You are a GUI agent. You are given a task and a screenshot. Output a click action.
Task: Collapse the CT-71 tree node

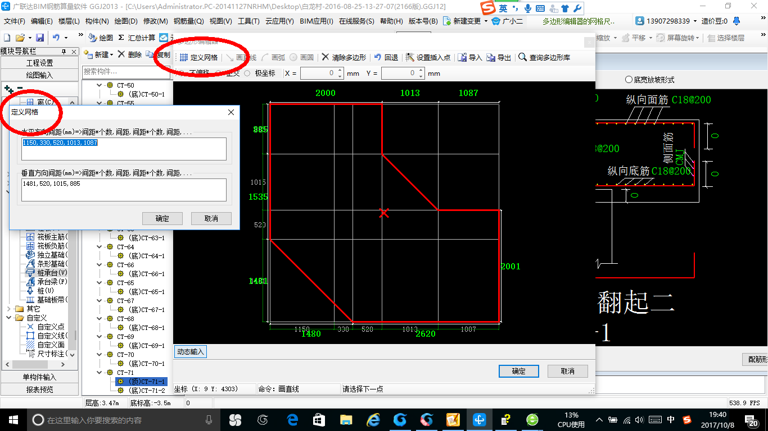100,373
